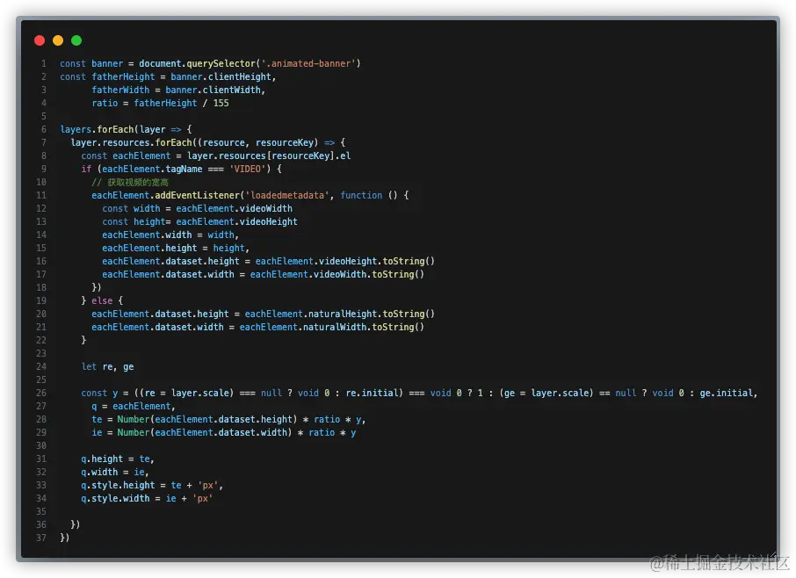Click 're.initial' on line 26

(x=372, y=393)
